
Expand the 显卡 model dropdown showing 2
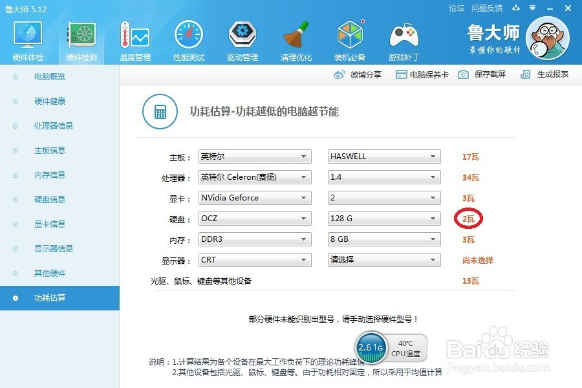(384, 198)
